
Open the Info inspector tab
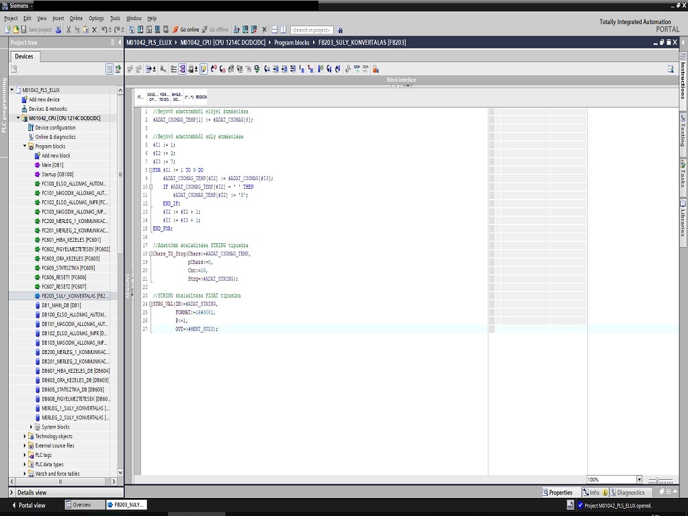click(x=595, y=492)
